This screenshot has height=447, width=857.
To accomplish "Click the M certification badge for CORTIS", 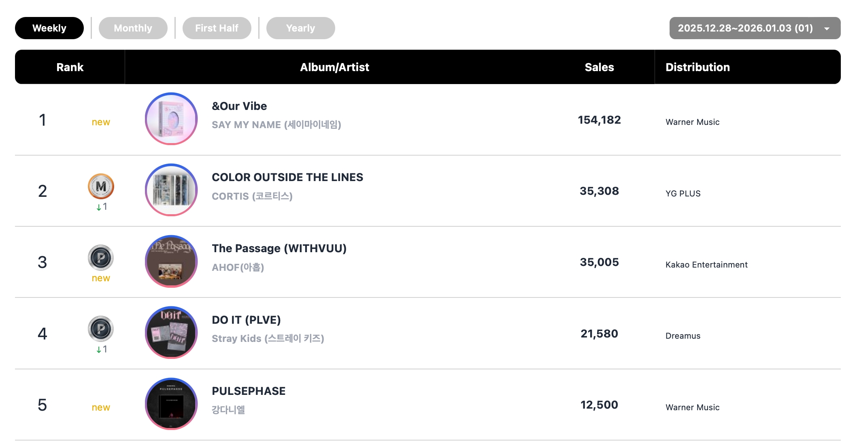I will coord(101,186).
